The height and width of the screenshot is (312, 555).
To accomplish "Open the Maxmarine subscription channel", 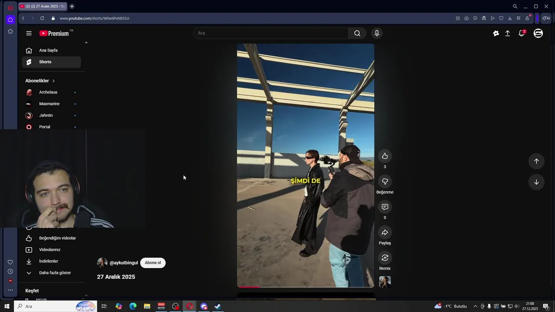I will coord(52,104).
